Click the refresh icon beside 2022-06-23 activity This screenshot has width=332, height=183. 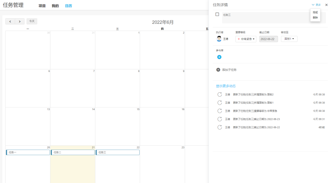[219, 119]
